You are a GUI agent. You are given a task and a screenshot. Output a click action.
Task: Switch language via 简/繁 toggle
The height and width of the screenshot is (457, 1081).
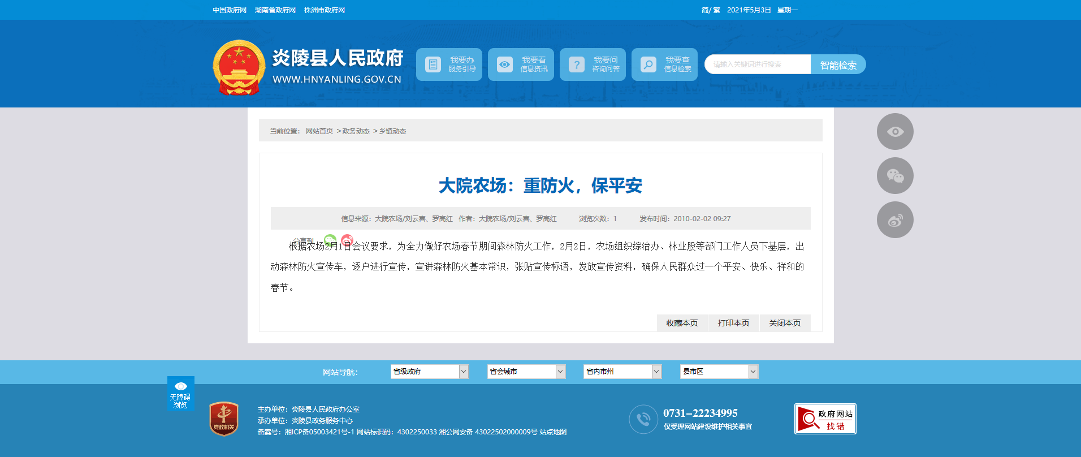pyautogui.click(x=710, y=10)
